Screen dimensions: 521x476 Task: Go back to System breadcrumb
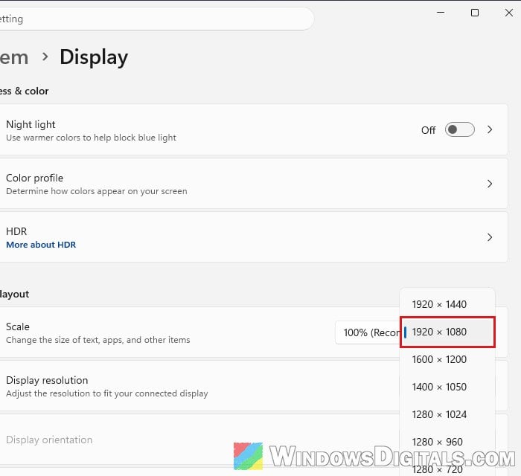pos(14,57)
